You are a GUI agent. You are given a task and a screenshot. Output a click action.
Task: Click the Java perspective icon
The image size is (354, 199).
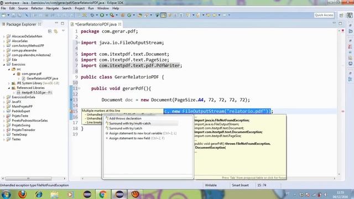pos(350,15)
